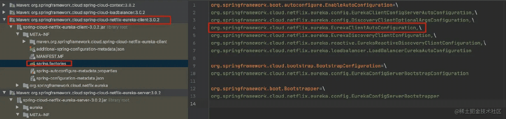Image resolution: width=506 pixels, height=119 pixels.
Task: Click the MANIFEST.MF file icon
Action: pos(33,56)
